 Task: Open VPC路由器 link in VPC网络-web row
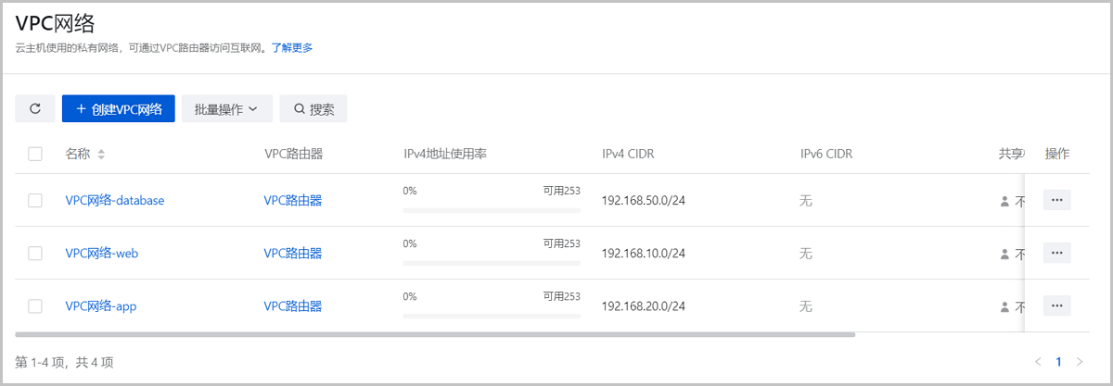(x=292, y=254)
